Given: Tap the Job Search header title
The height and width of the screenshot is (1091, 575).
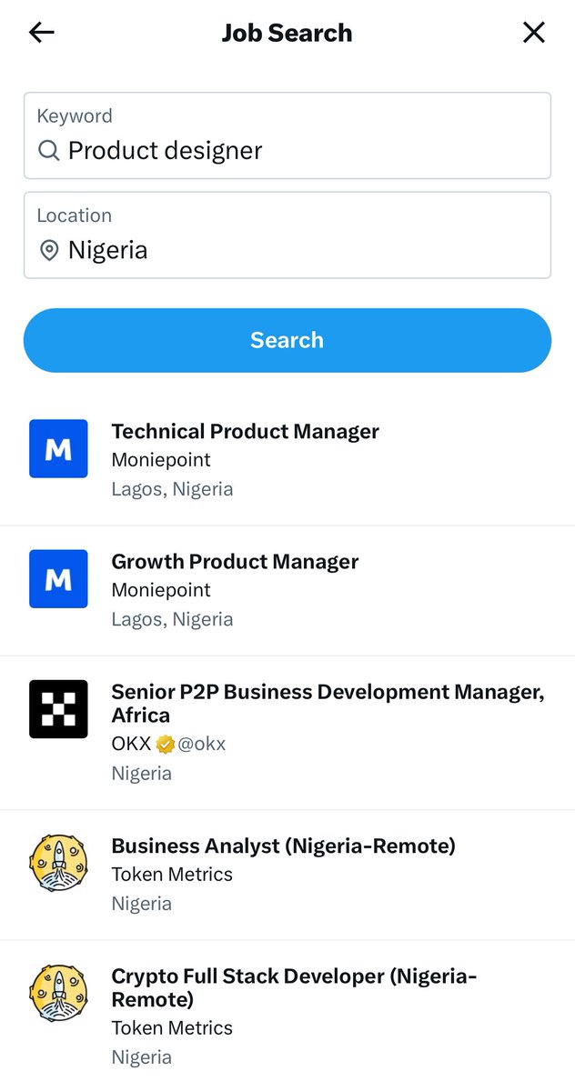Looking at the screenshot, I should tap(287, 33).
